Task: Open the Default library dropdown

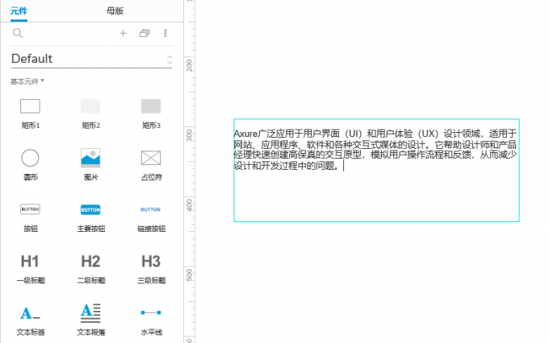Action: (x=92, y=59)
